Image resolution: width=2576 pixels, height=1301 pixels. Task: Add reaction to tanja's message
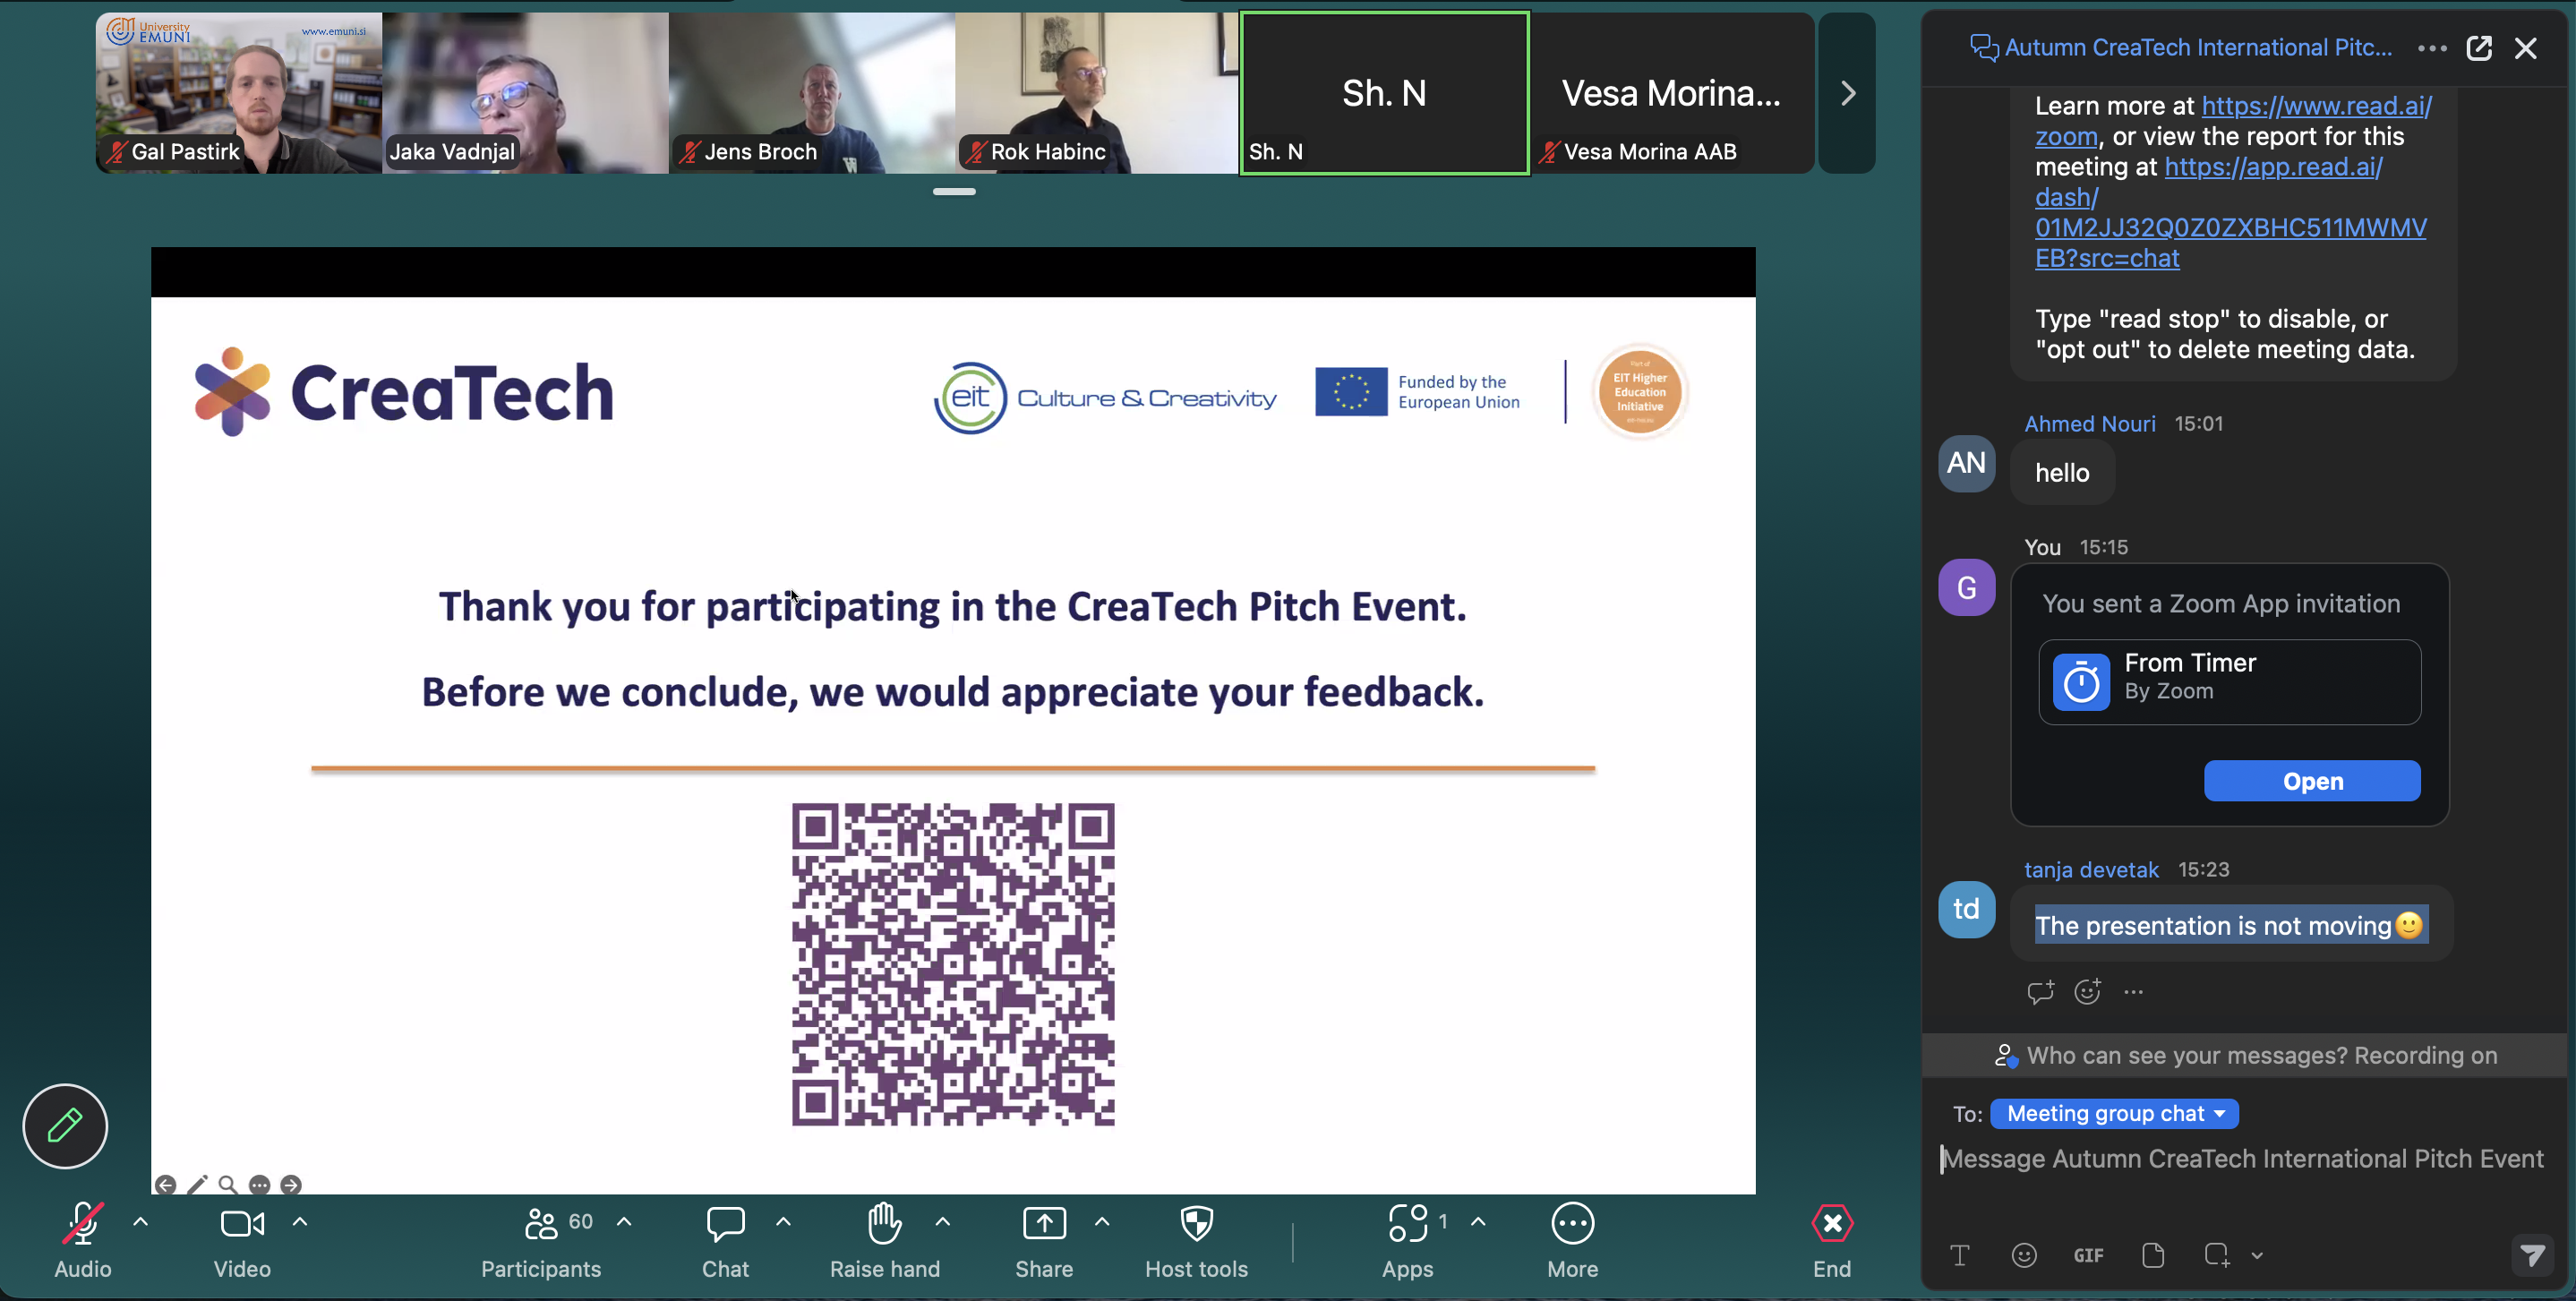click(2087, 991)
